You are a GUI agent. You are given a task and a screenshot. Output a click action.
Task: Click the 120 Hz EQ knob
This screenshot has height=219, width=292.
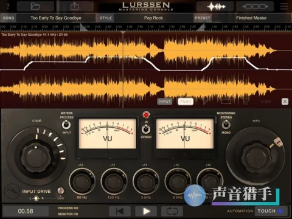point(114,181)
